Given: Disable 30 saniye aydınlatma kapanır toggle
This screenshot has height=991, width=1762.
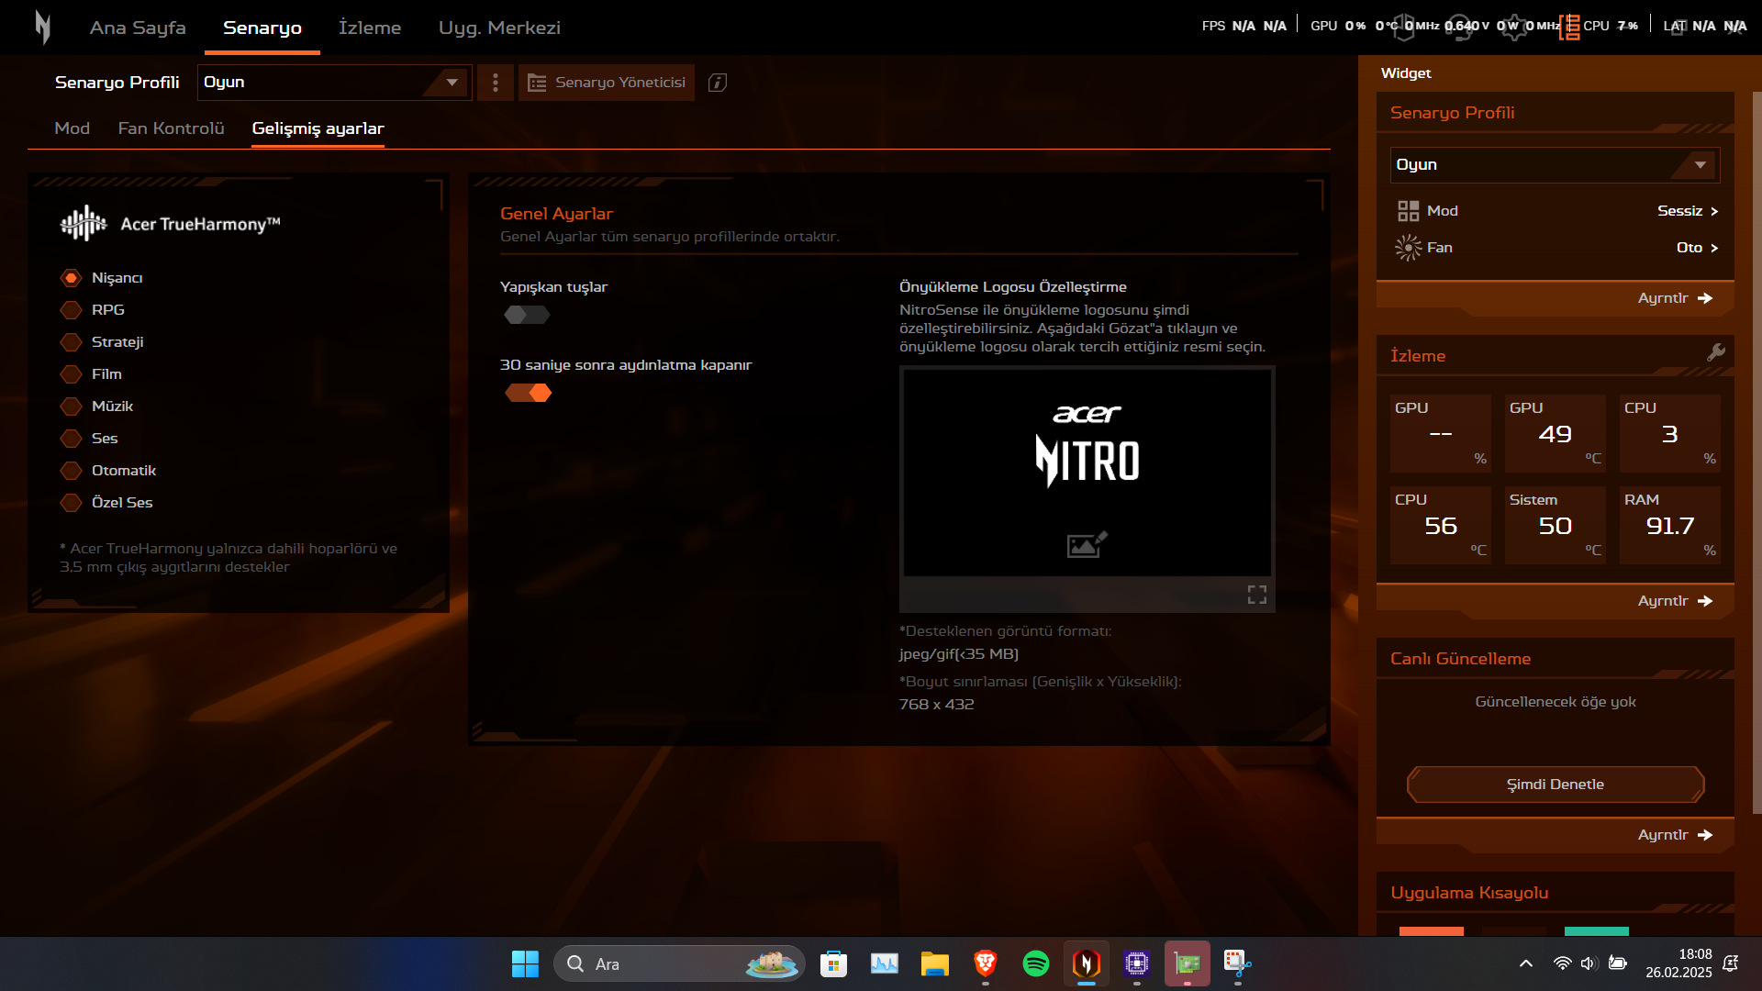Looking at the screenshot, I should point(529,394).
